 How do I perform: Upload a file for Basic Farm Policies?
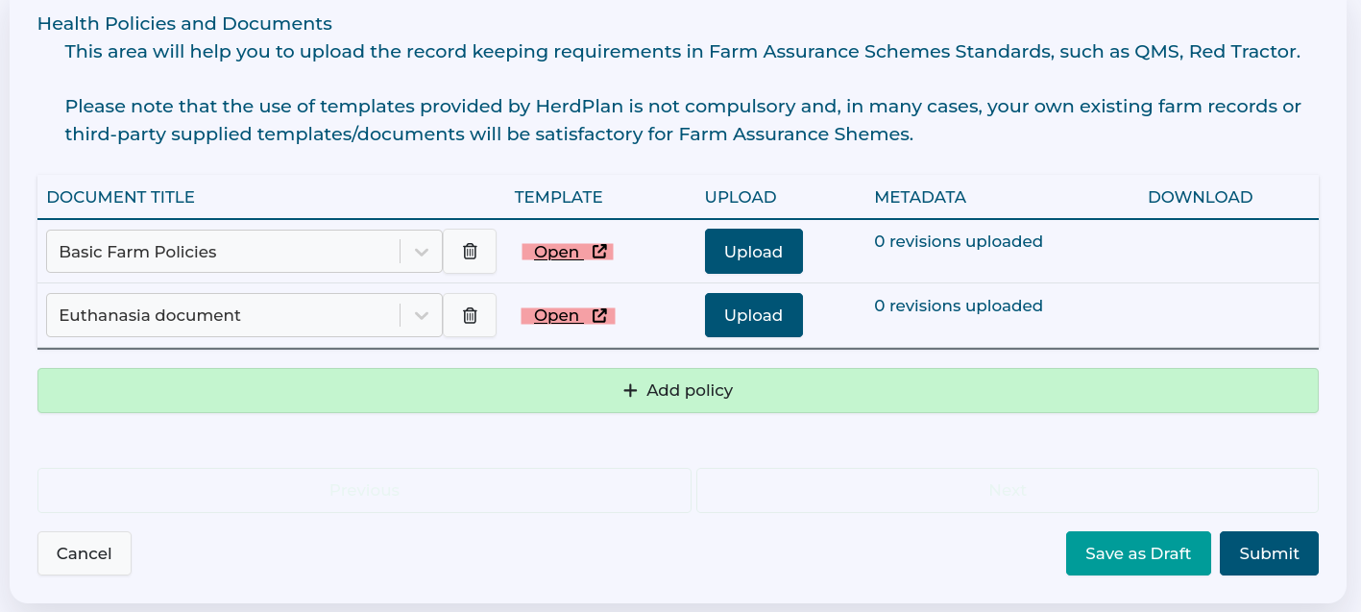pyautogui.click(x=753, y=252)
